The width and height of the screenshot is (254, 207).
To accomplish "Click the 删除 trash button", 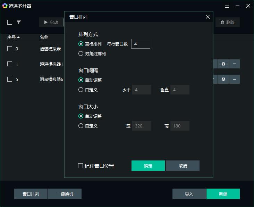I will 228,22.
